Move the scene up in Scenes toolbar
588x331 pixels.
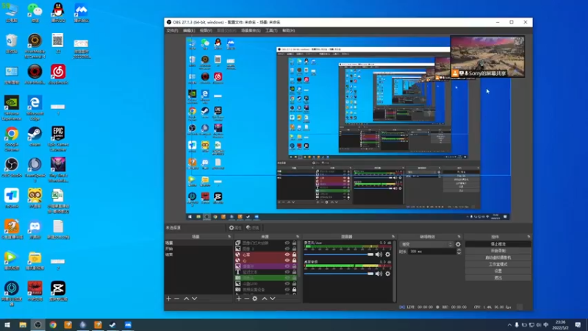(186, 299)
